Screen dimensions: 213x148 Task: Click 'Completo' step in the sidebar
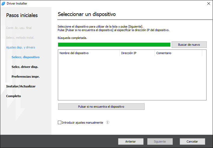14,96
